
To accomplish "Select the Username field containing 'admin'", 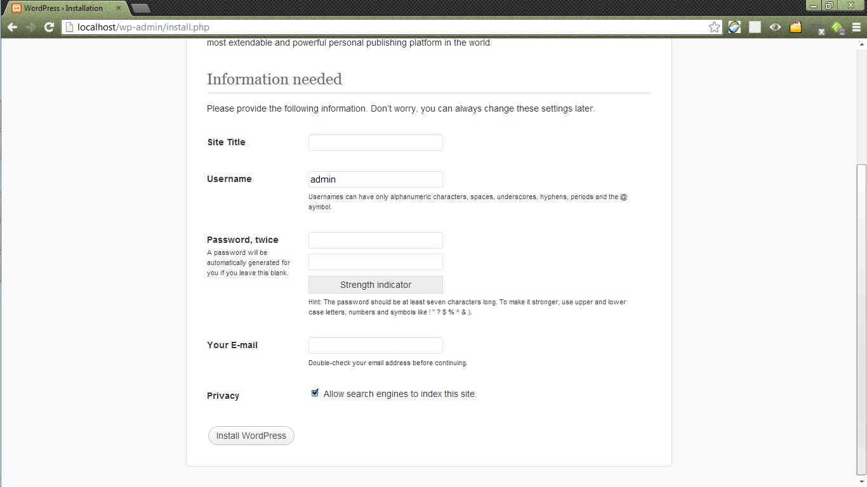I will tap(375, 179).
